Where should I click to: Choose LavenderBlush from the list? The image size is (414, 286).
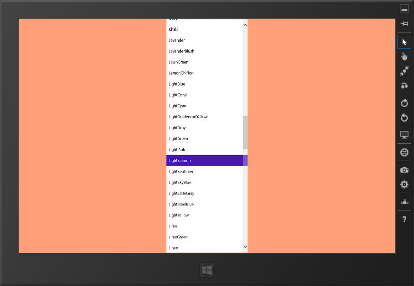(x=204, y=51)
